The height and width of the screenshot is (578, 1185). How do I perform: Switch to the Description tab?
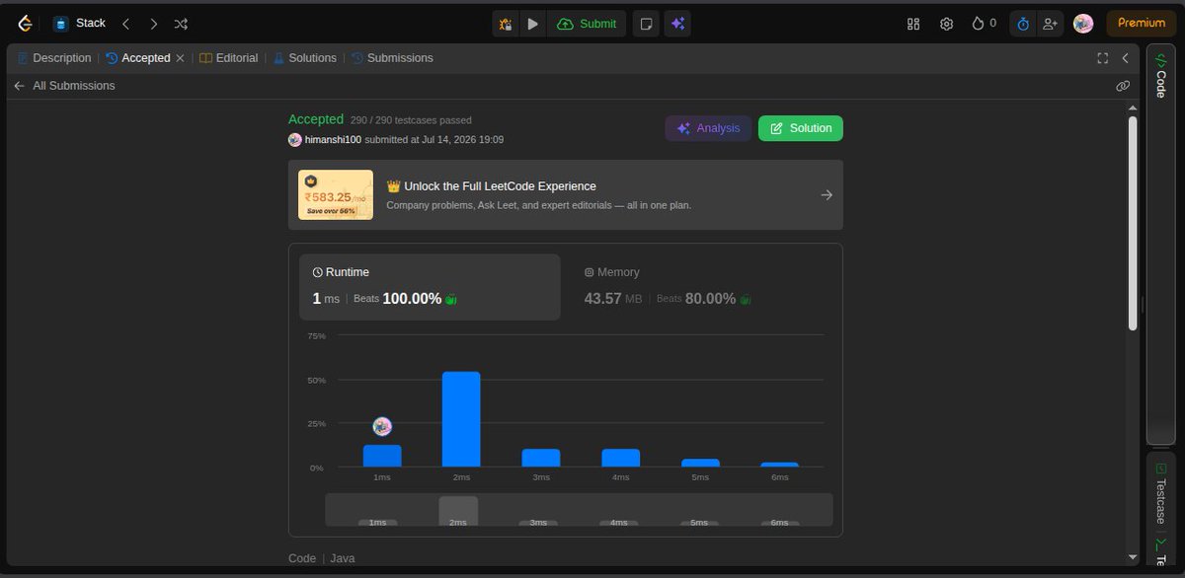(x=54, y=58)
